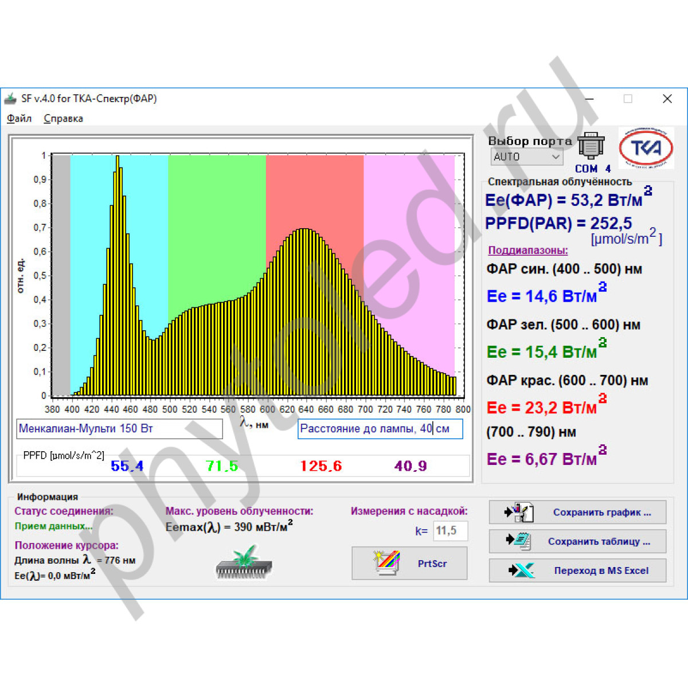688x688 pixels.
Task: Click the TKA company logo
Action: tap(646, 148)
